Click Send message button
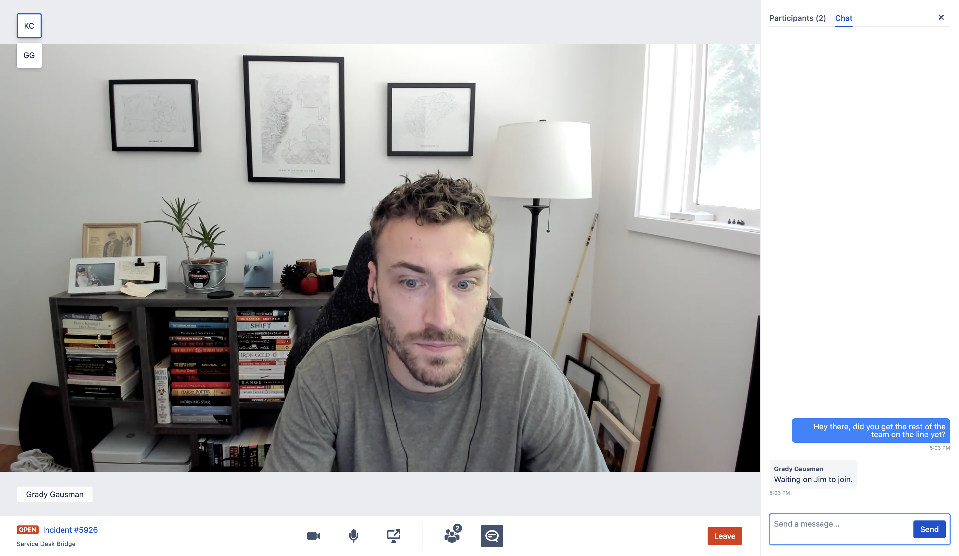This screenshot has height=556, width=959. point(929,529)
